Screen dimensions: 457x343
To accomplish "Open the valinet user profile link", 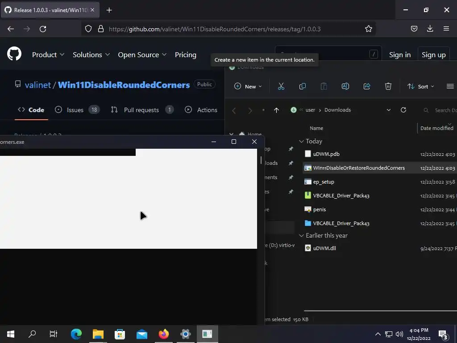I will [x=38, y=85].
